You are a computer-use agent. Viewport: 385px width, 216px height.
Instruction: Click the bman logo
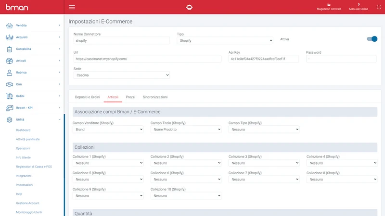17,7
